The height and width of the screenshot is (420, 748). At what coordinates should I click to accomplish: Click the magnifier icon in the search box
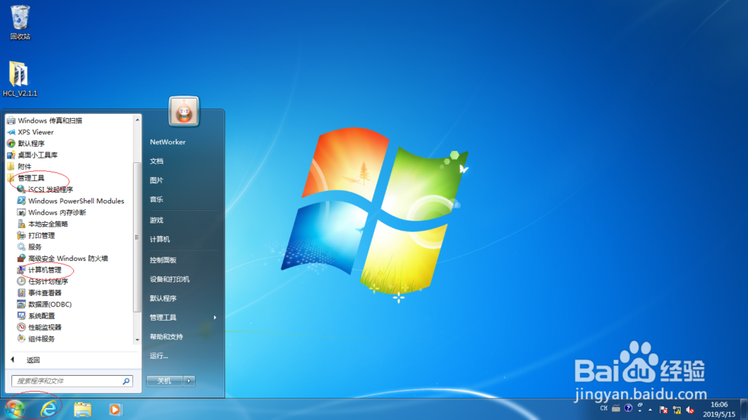tap(126, 381)
